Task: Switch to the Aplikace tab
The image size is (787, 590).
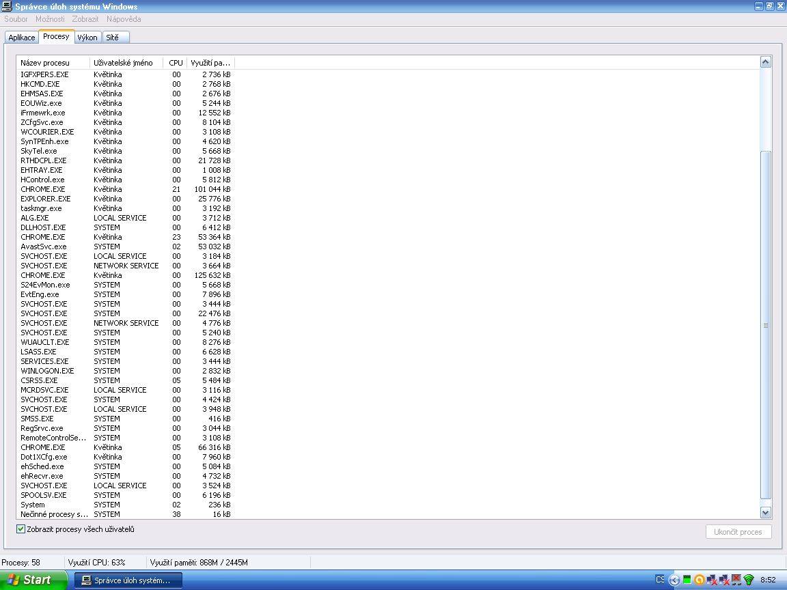Action: click(x=22, y=38)
